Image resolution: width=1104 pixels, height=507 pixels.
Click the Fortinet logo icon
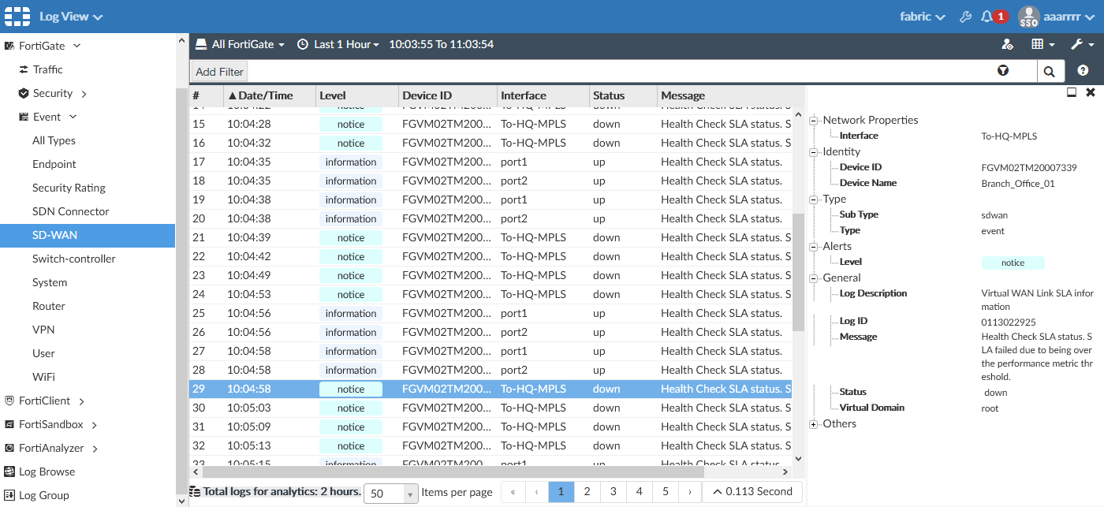(19, 17)
